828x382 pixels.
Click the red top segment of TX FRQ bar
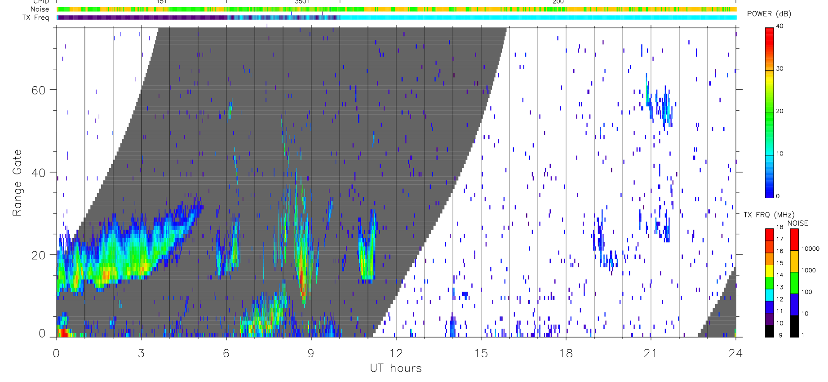[x=770, y=235]
